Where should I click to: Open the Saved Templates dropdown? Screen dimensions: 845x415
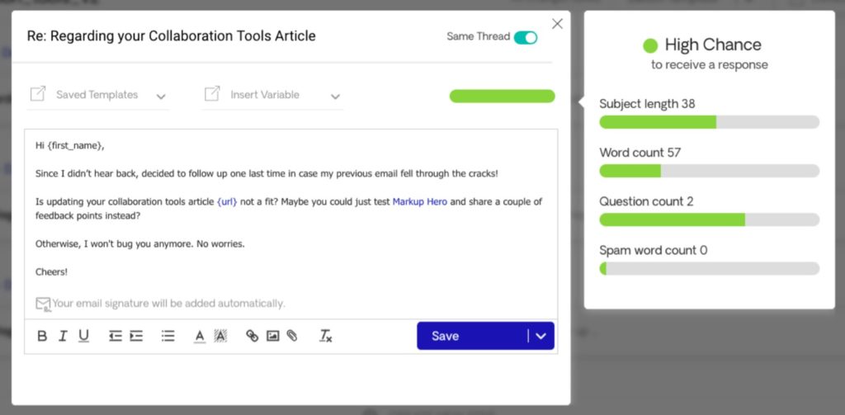(97, 95)
